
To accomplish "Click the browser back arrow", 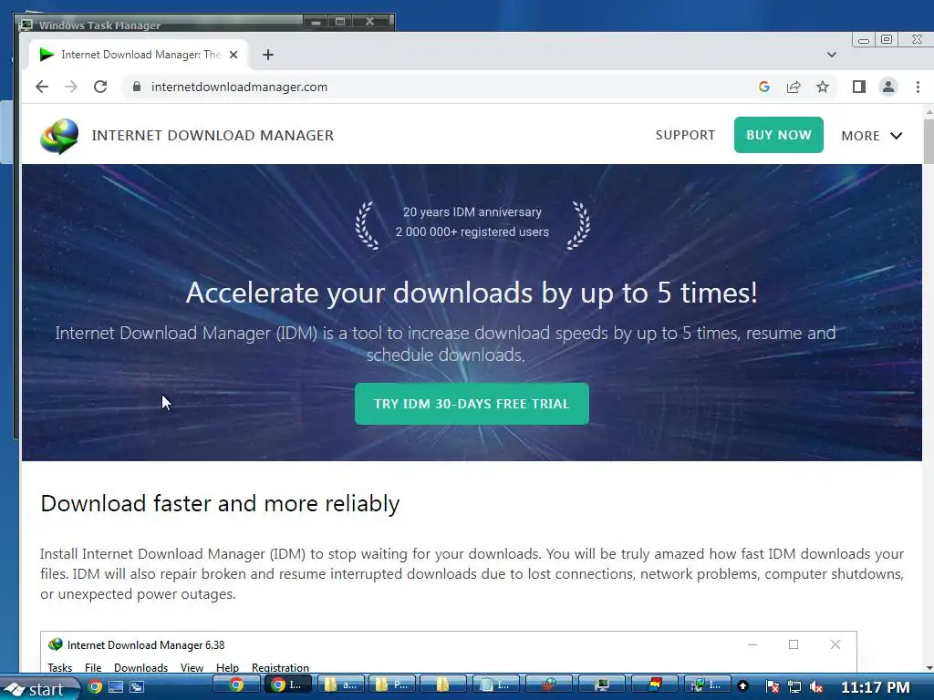I will click(x=42, y=87).
